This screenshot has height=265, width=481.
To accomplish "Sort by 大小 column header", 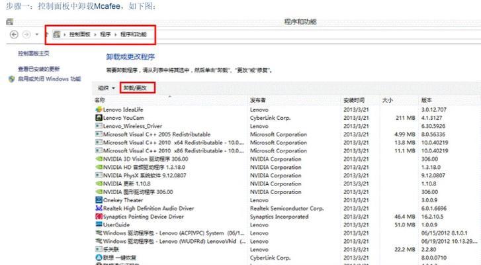I will [x=388, y=100].
